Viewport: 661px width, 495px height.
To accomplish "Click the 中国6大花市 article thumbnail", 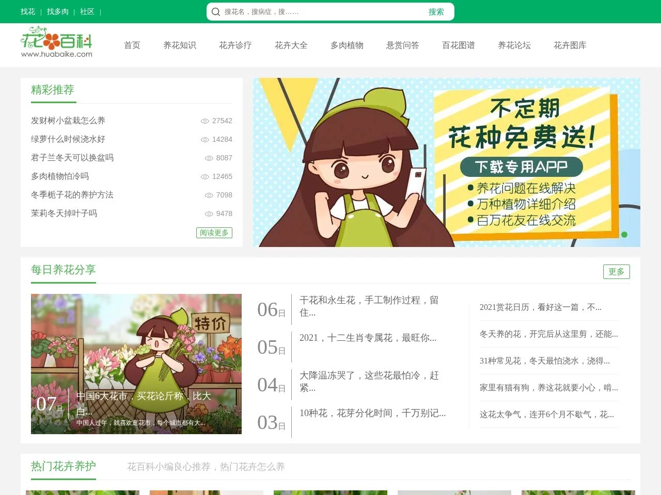I will click(136, 364).
